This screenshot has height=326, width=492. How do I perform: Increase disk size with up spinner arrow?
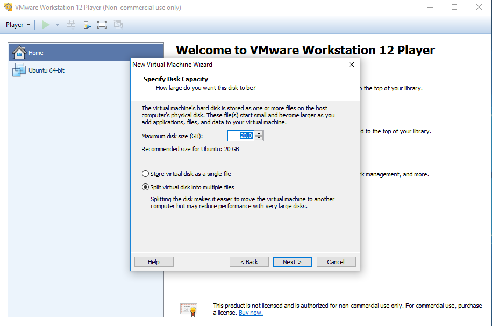(259, 133)
